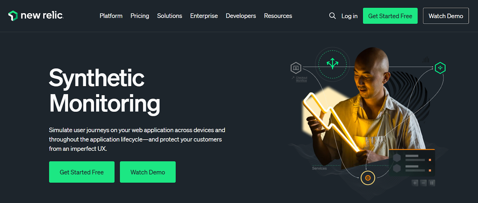
Task: Open the Enterprise nav item
Action: (x=204, y=16)
